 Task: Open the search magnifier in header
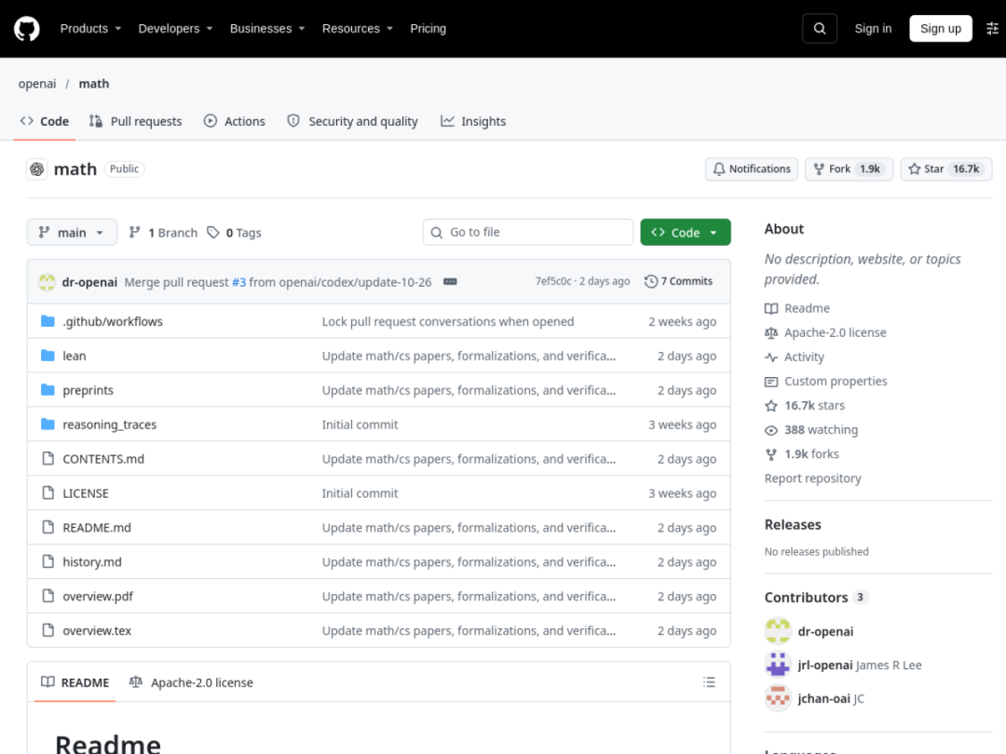point(820,29)
